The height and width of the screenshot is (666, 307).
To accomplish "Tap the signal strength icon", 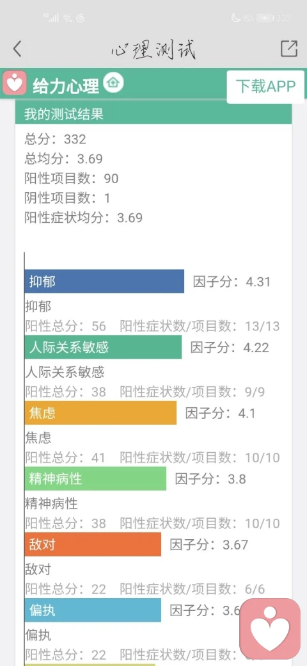I will point(52,17).
